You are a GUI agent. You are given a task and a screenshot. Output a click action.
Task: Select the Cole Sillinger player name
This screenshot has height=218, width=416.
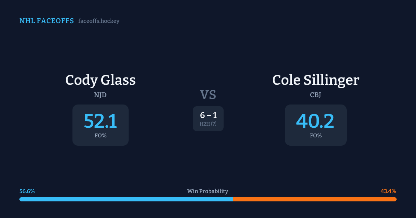point(315,80)
